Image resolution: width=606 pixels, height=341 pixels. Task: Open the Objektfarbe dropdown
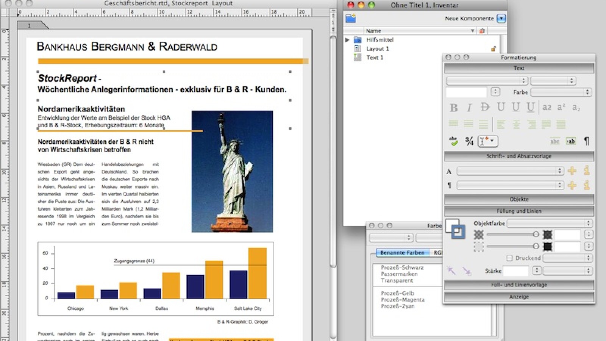550,224
